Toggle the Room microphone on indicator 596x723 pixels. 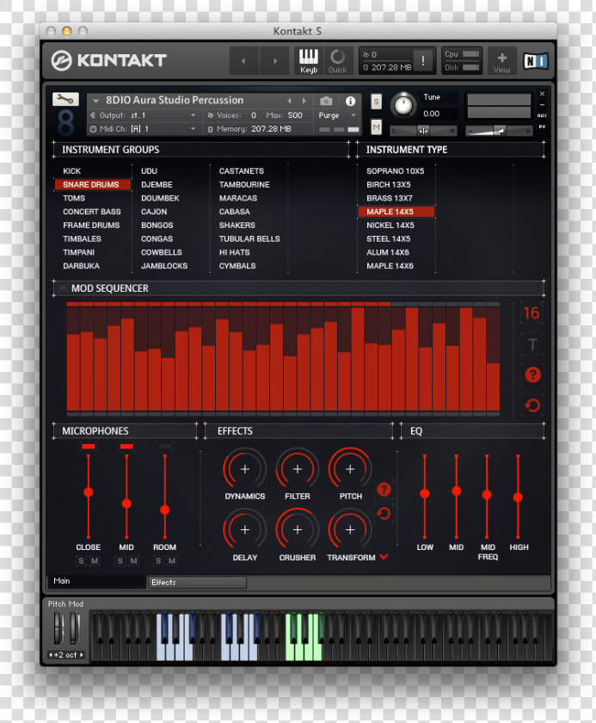coord(165,446)
